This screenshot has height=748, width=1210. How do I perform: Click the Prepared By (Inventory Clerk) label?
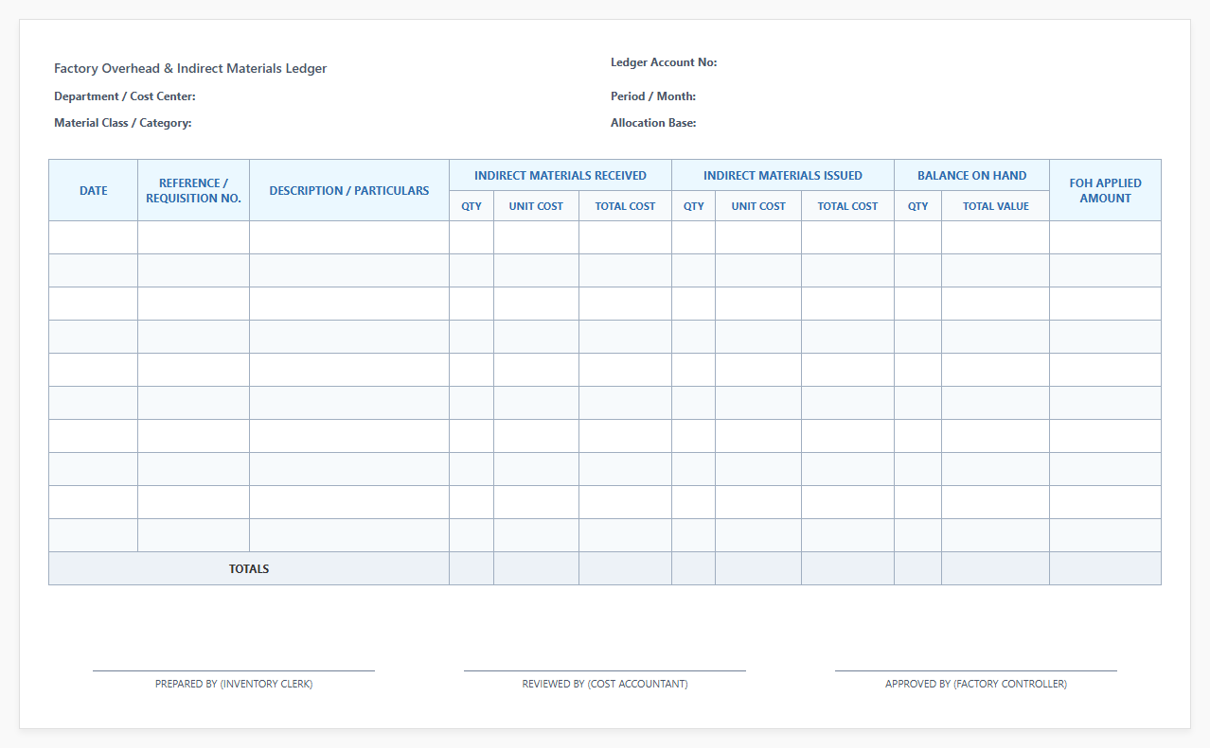click(234, 684)
